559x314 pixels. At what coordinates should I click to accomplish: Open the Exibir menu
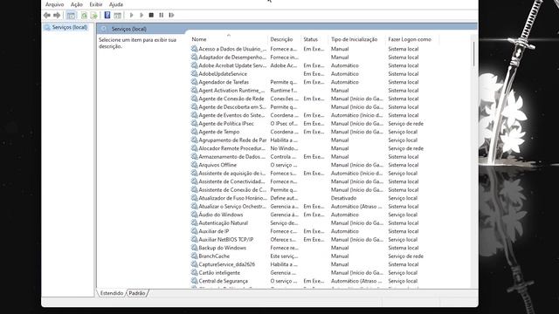96,4
